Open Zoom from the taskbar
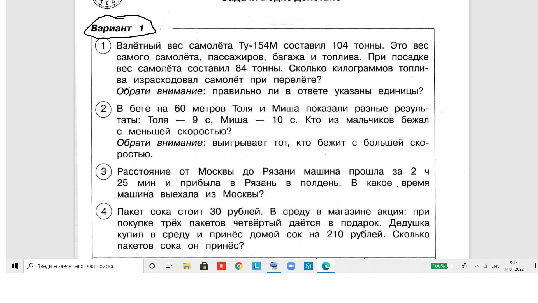The image size is (538, 303). [x=291, y=266]
